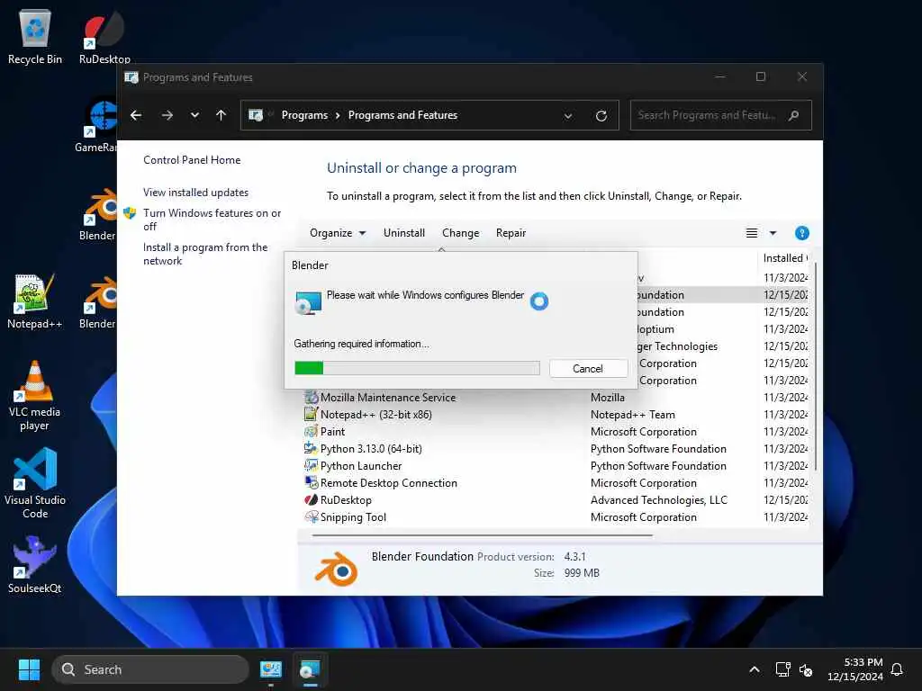This screenshot has height=691, width=922.
Task: Click the vertical scrollbar of the program list
Action: pyautogui.click(x=815, y=365)
